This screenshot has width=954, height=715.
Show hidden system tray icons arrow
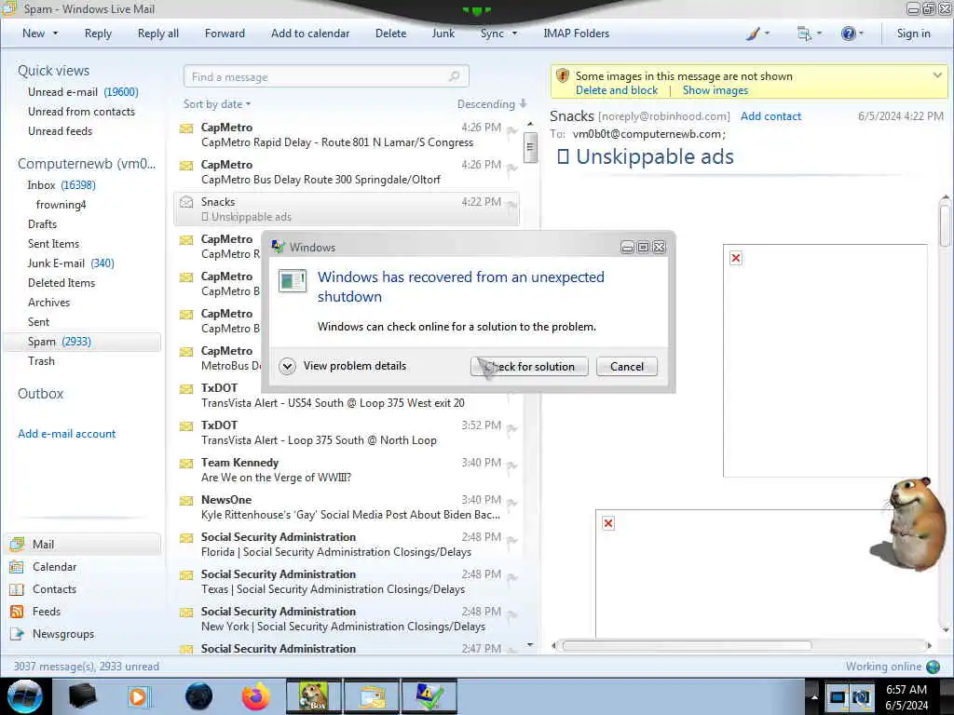click(814, 696)
